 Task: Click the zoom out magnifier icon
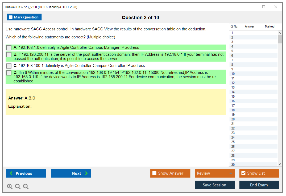[x=26, y=187]
